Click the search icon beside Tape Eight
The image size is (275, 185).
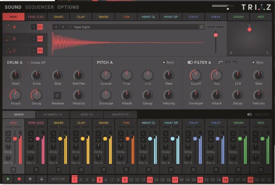coord(71,27)
